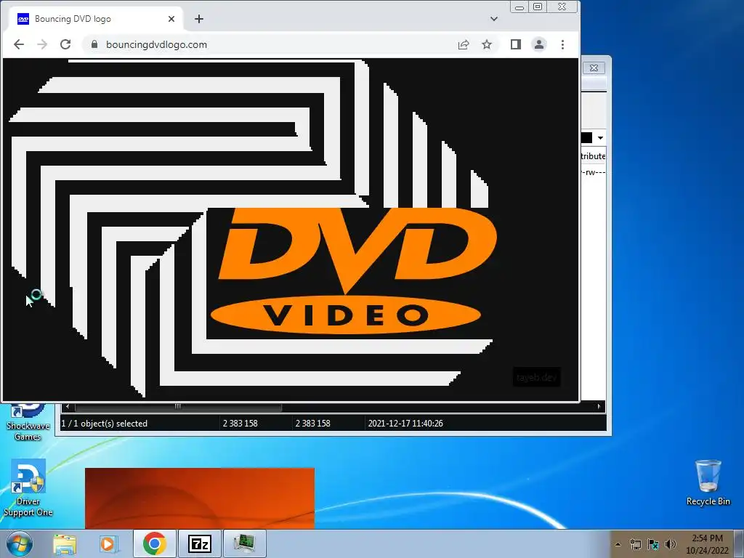Open Action Center flag icon in tray
Screen dimensions: 744x558
pos(653,544)
